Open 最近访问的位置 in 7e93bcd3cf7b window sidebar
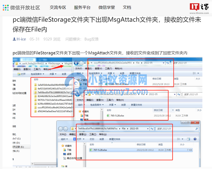This screenshot has width=212, height=169. pos(73,158)
